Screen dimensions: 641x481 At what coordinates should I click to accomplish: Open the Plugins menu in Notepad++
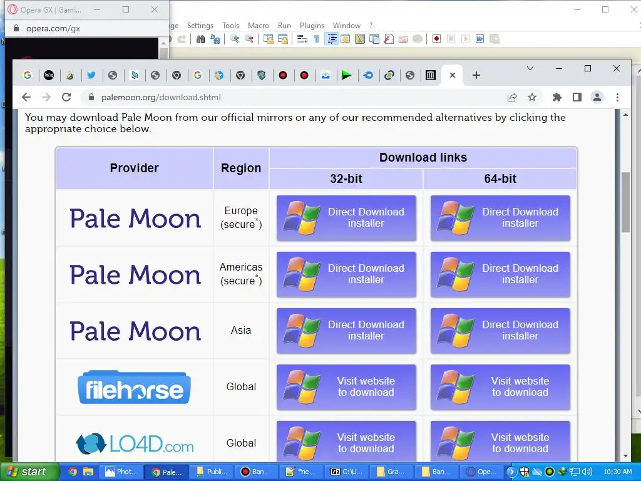pos(312,25)
